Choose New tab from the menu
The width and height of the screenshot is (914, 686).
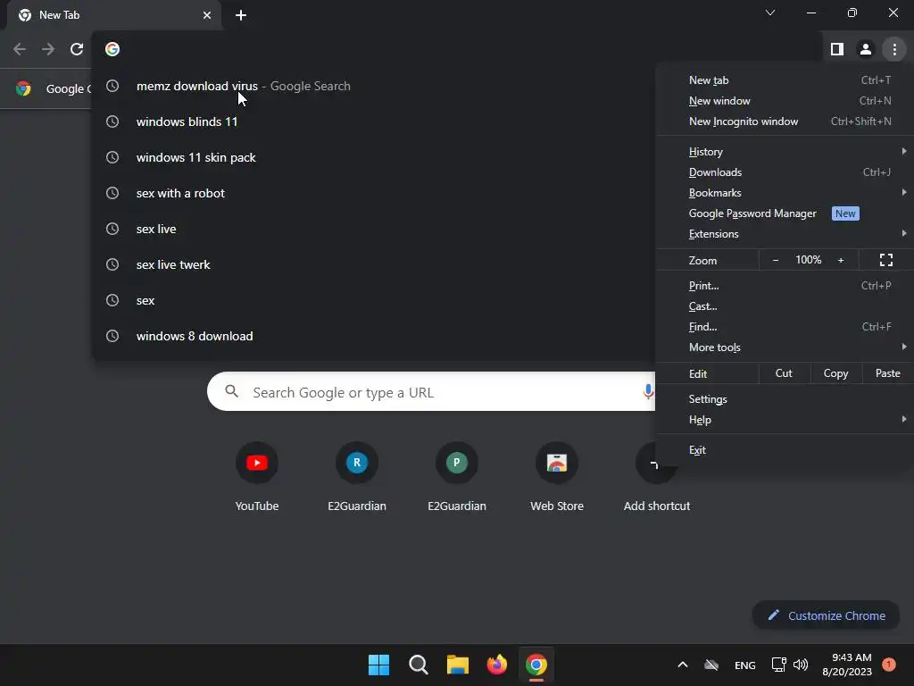click(785, 79)
